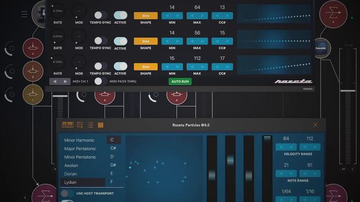Image resolution: width=360 pixels, height=202 pixels.
Task: Click the knob icon beside node A on left
Action: coord(10,48)
